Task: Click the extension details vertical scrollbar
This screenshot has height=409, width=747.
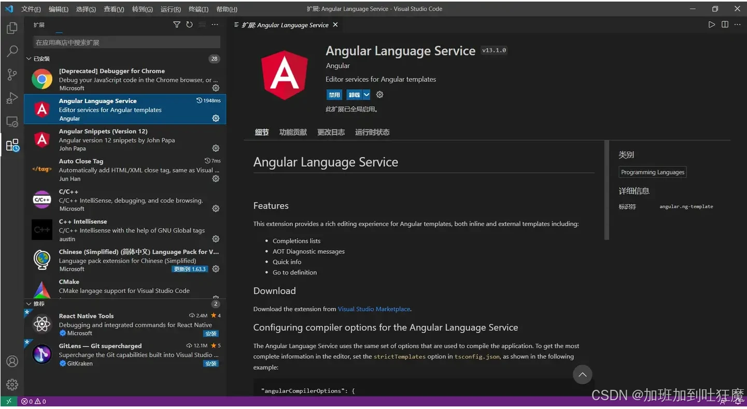Action: coord(607,190)
